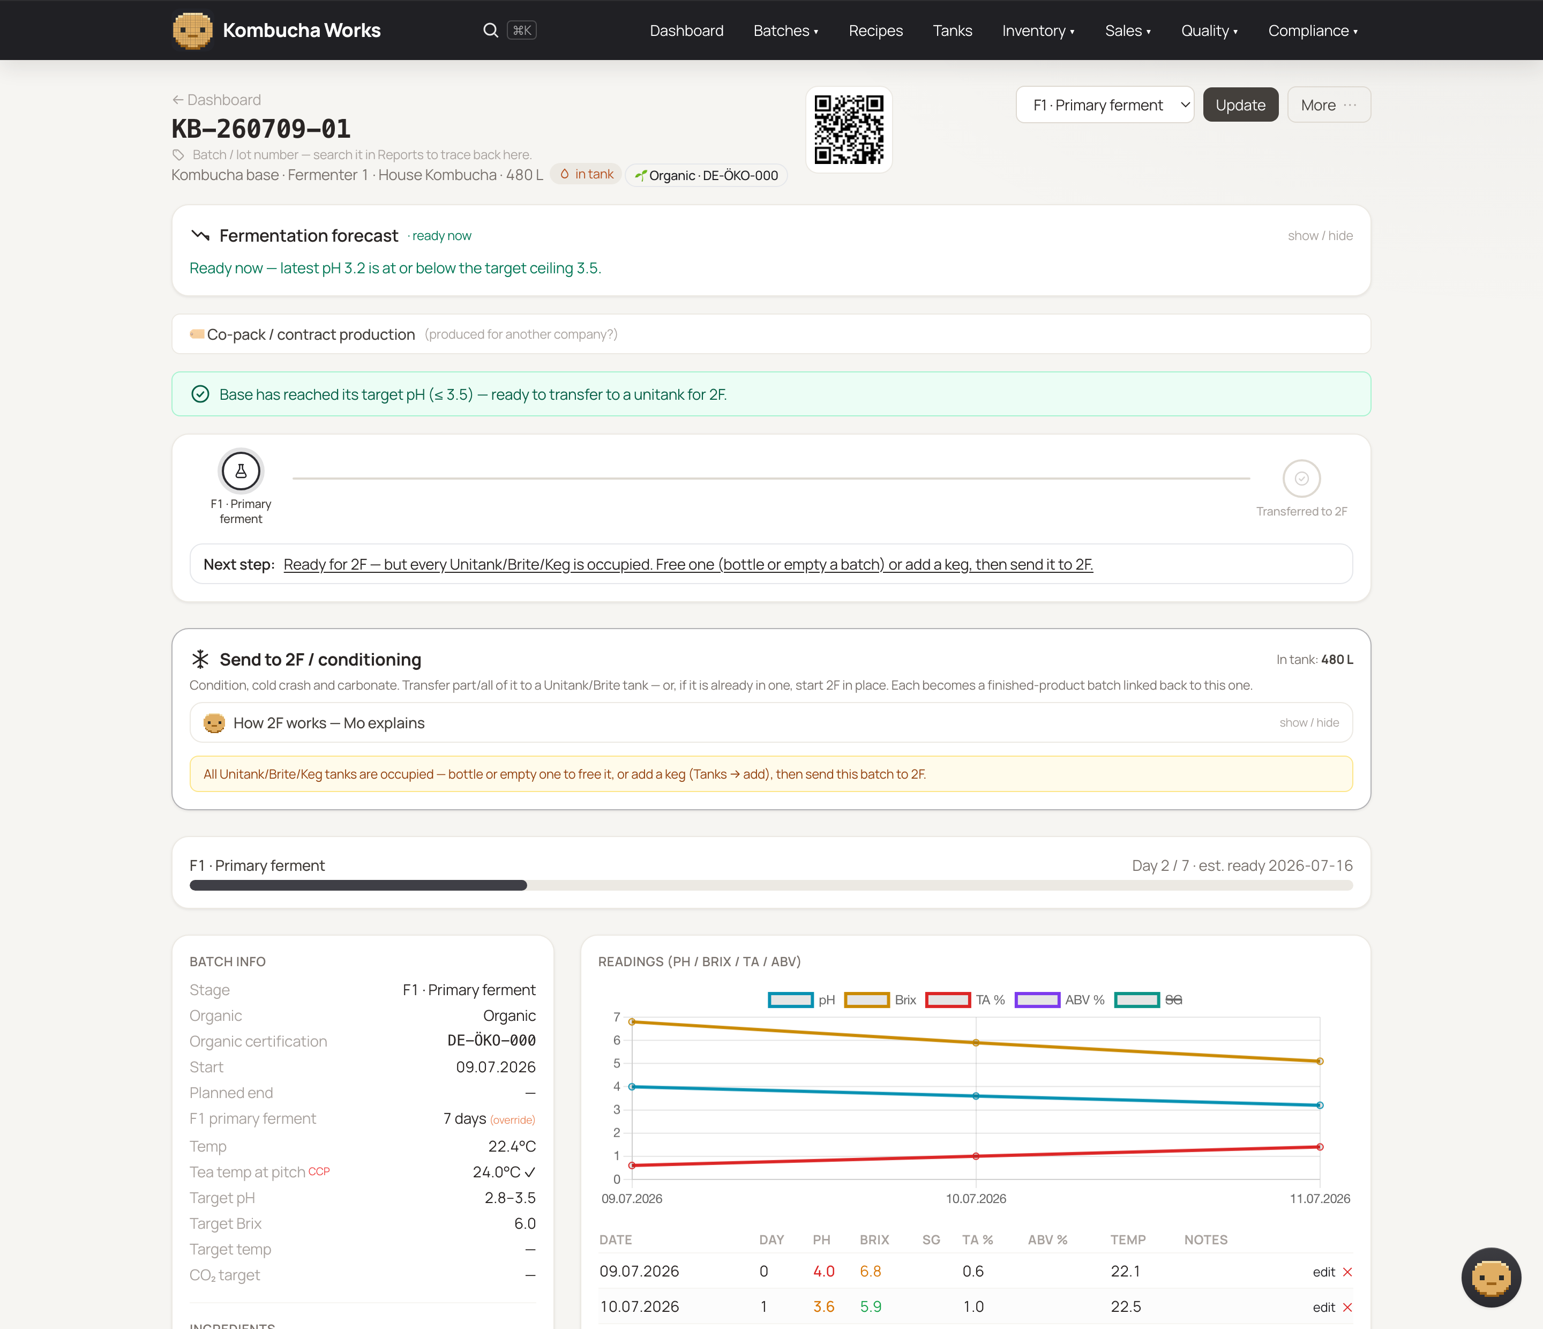Toggle show / hide on How 2F works
The image size is (1543, 1329).
[x=1308, y=722]
